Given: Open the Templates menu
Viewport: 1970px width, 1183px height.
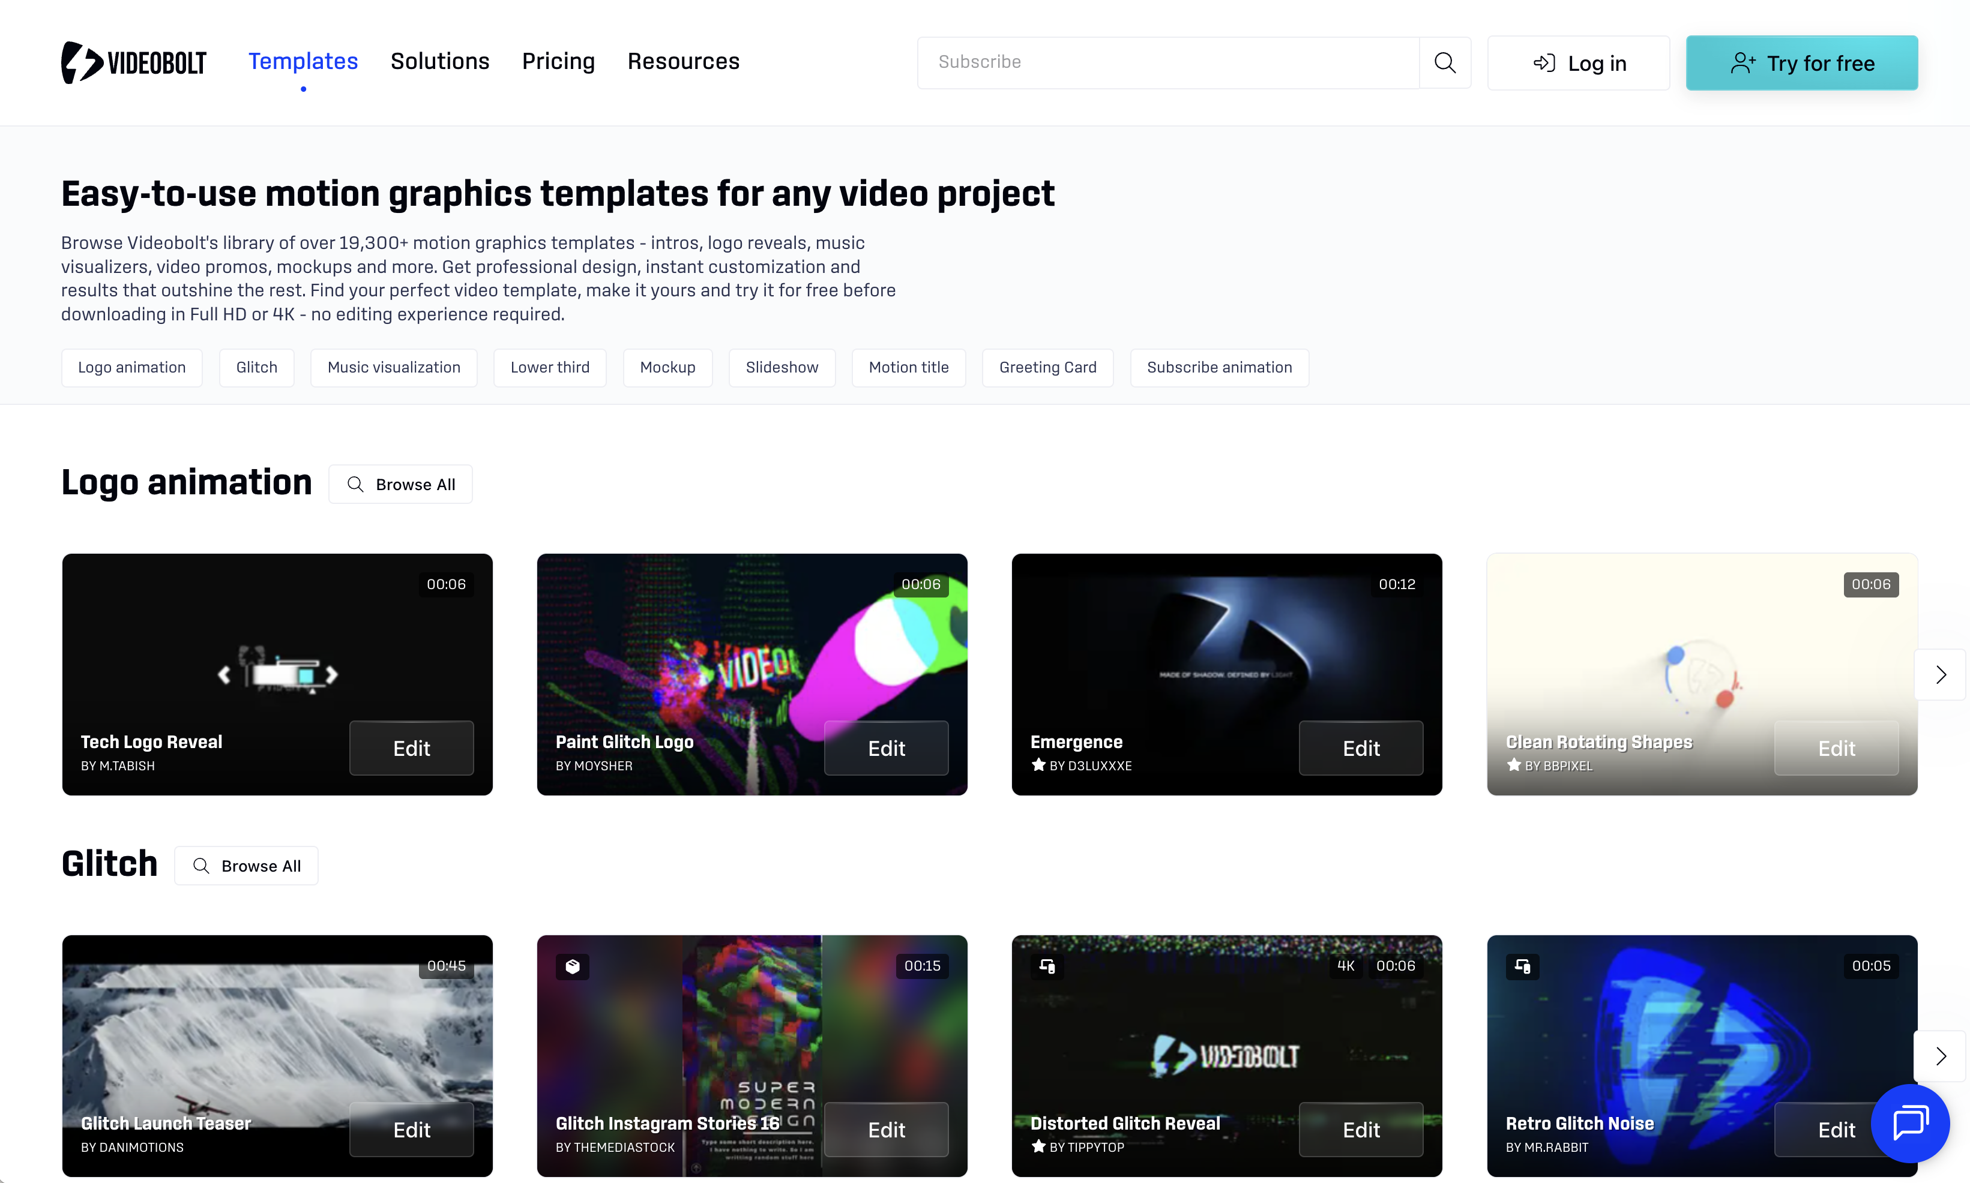Looking at the screenshot, I should click(303, 61).
